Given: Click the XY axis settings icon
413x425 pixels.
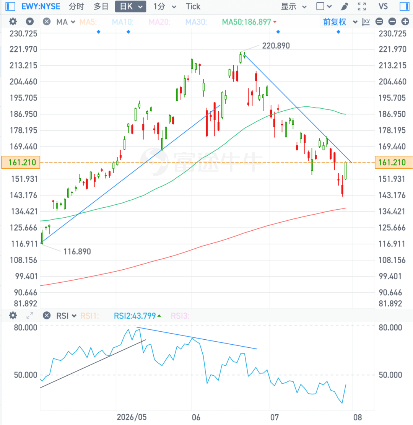Looking at the screenshot, I should [x=366, y=22].
